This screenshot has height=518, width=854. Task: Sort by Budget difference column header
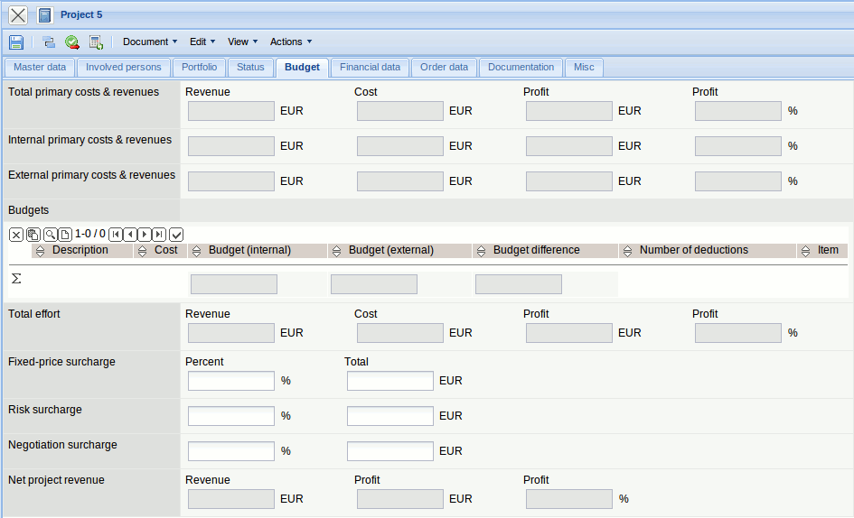tap(536, 251)
